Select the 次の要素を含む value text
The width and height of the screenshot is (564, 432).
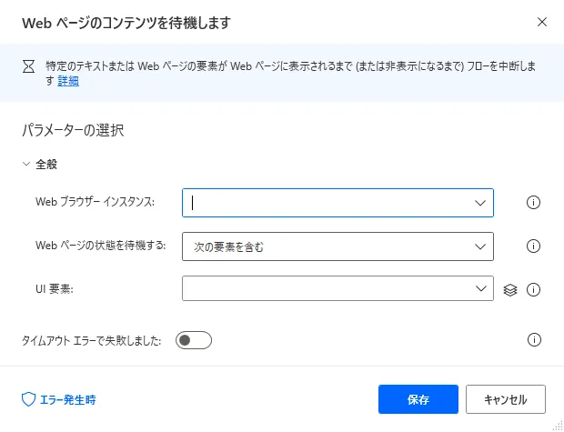click(228, 246)
